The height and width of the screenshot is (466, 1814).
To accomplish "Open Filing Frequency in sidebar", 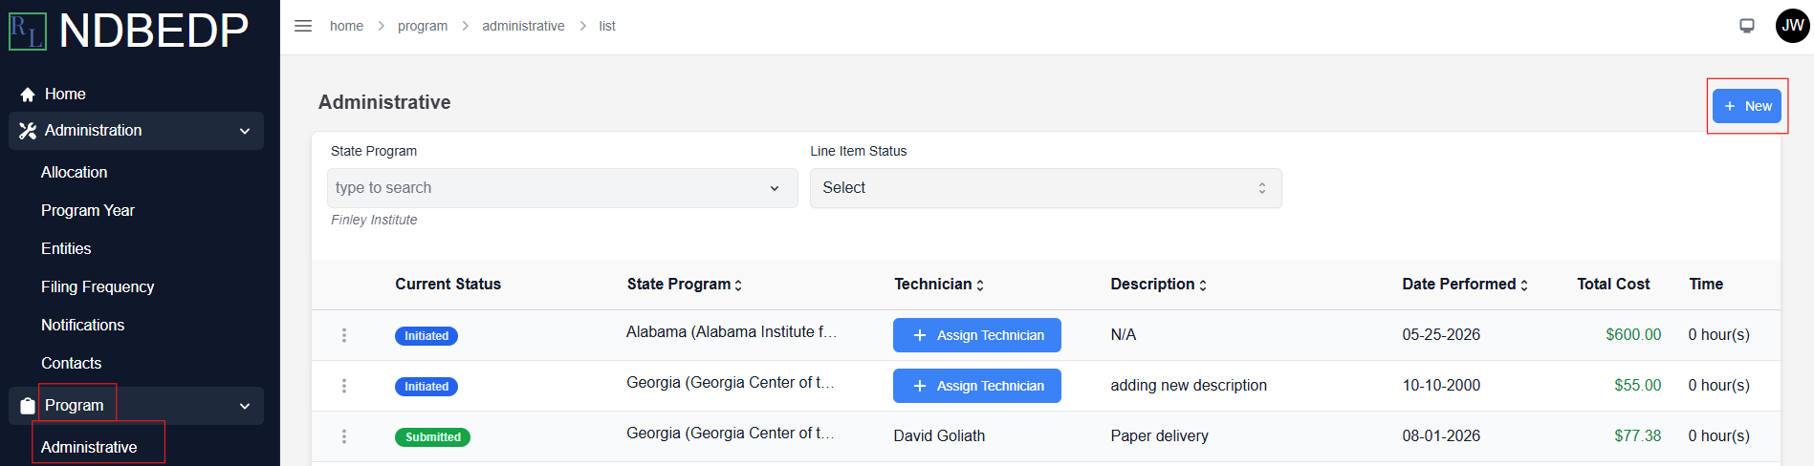I will pyautogui.click(x=98, y=286).
